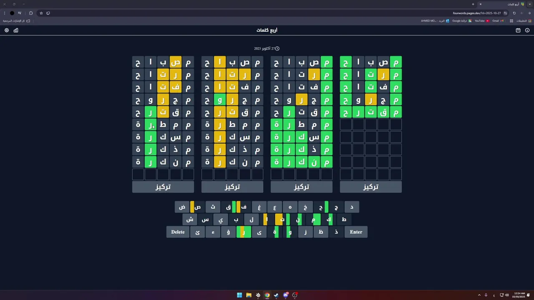This screenshot has width=534, height=300.
Task: Open the AHMED MO... bookmark
Action: tap(435, 21)
